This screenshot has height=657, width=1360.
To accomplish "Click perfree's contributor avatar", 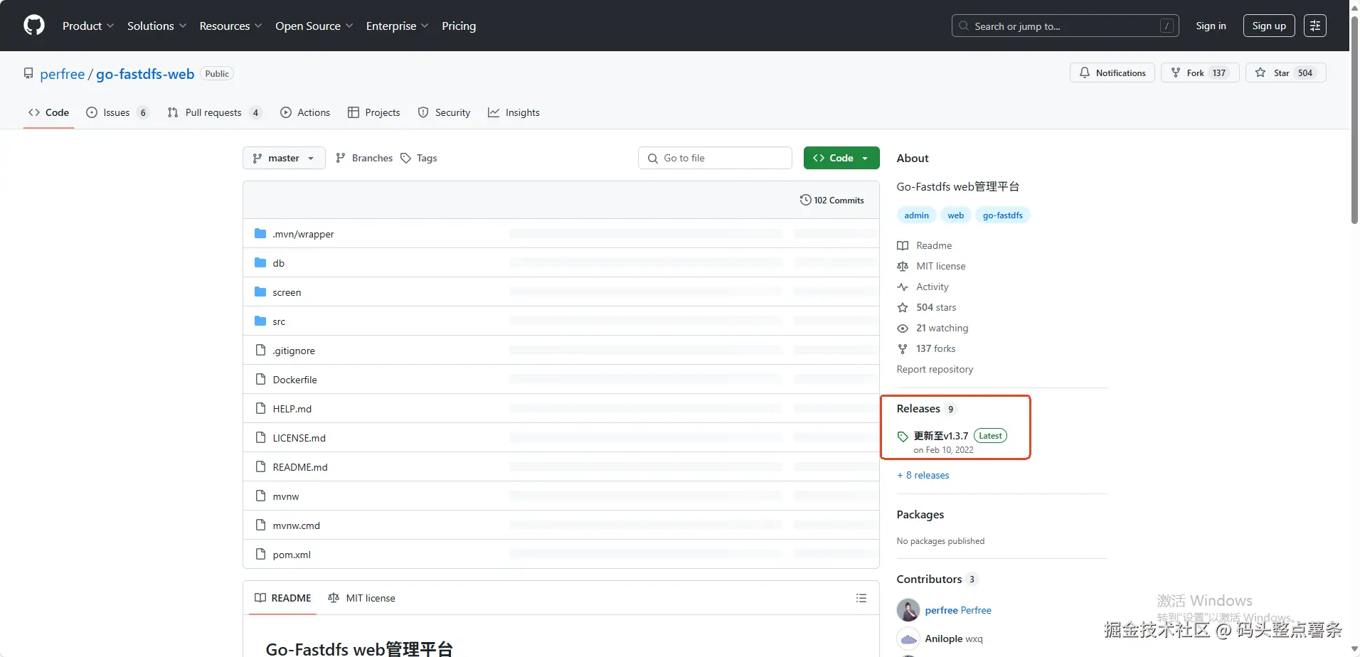I will click(908, 610).
